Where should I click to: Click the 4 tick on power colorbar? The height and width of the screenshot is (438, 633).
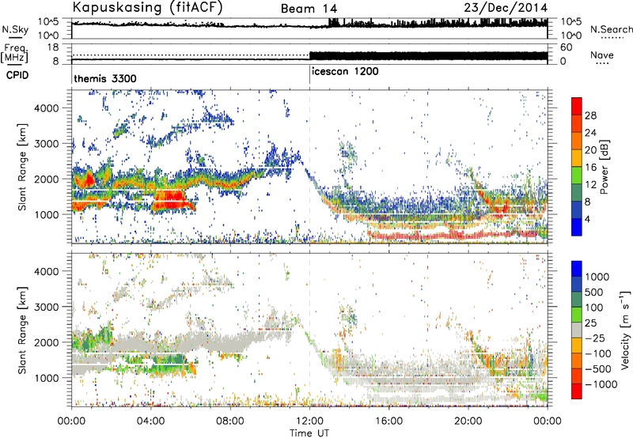tap(587, 219)
